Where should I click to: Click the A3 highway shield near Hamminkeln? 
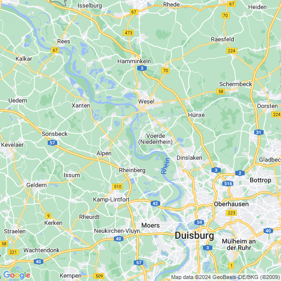click(142, 68)
